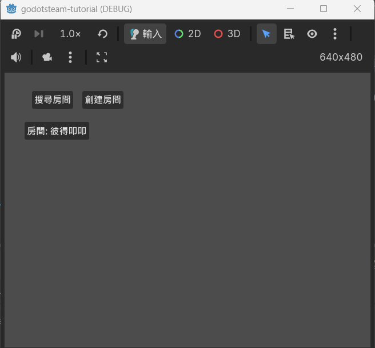Switch to 2D selection mode
The image size is (375, 348).
[187, 34]
